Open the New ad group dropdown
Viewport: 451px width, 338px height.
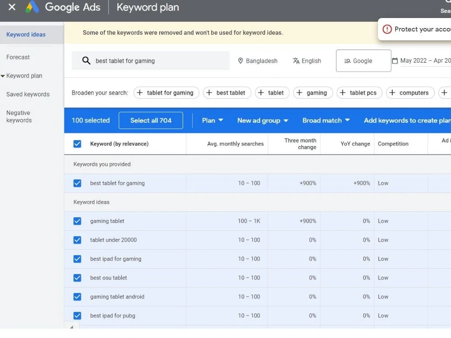262,120
